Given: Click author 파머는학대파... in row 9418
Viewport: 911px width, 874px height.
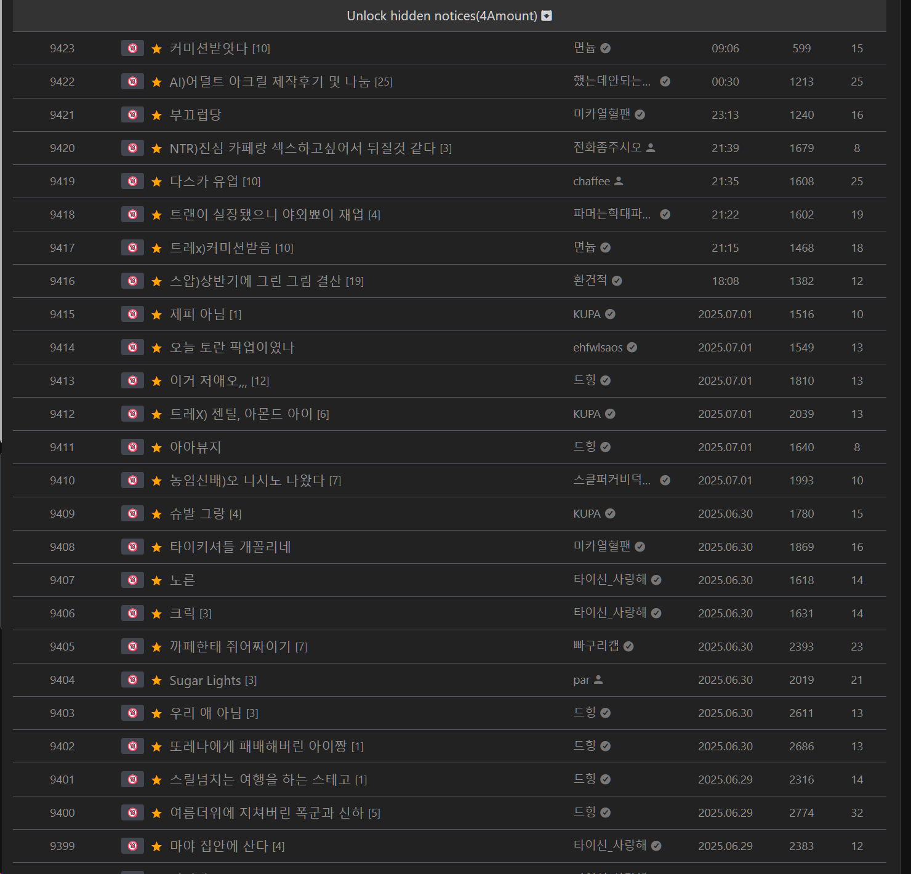Looking at the screenshot, I should point(612,214).
